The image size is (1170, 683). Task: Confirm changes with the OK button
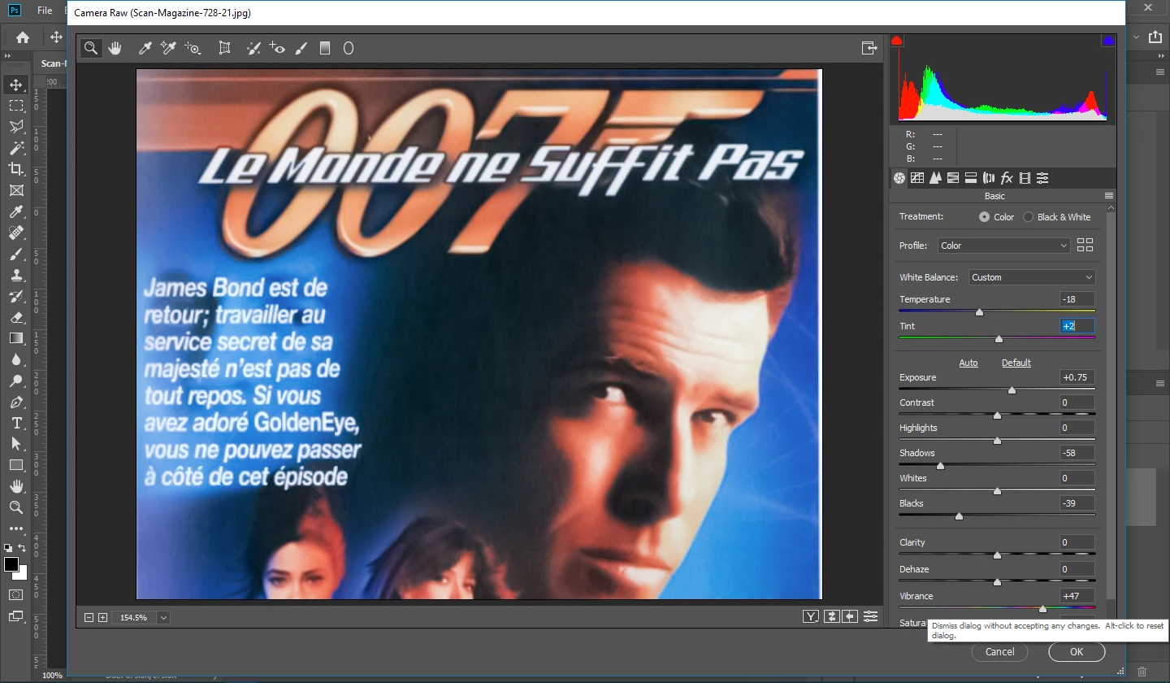(1077, 651)
